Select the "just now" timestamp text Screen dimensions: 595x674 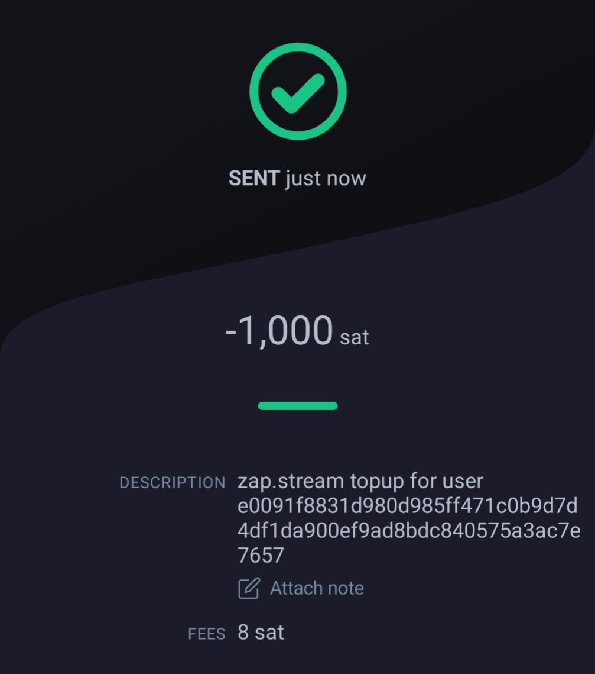[326, 178]
